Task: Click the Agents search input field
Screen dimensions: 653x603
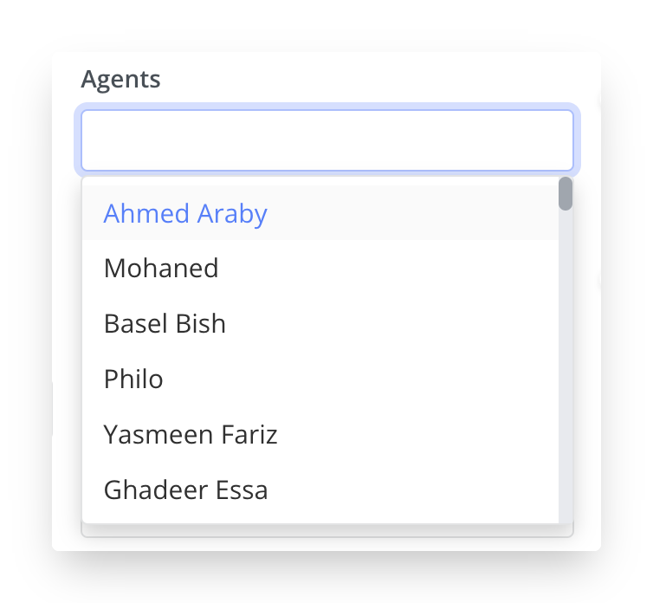Action: pyautogui.click(x=326, y=140)
